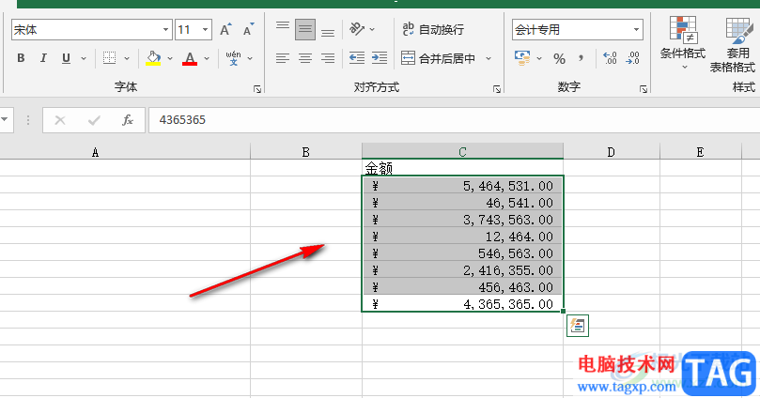
Task: Expand fill color palette arrow
Action: click(170, 58)
